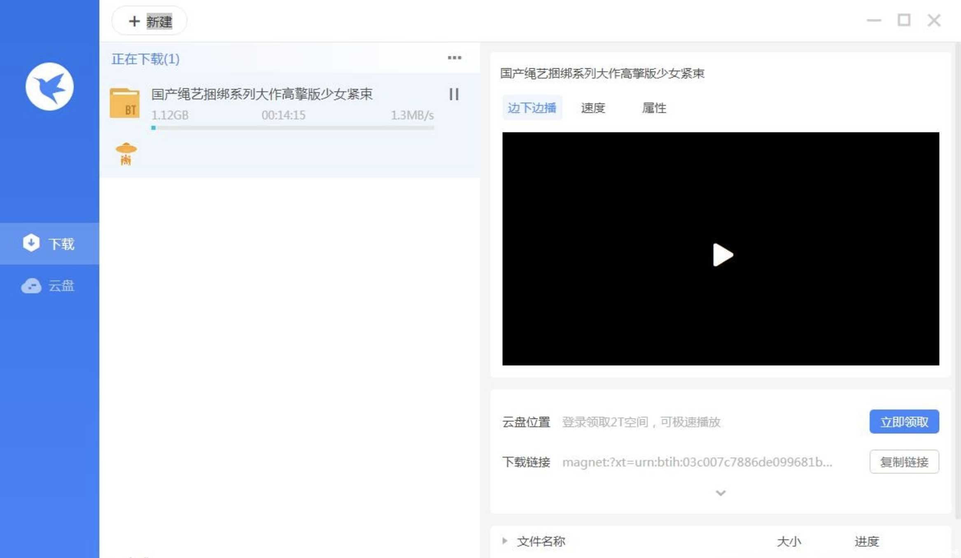Image resolution: width=961 pixels, height=558 pixels.
Task: Switch to the 属性 tab
Action: [x=654, y=108]
